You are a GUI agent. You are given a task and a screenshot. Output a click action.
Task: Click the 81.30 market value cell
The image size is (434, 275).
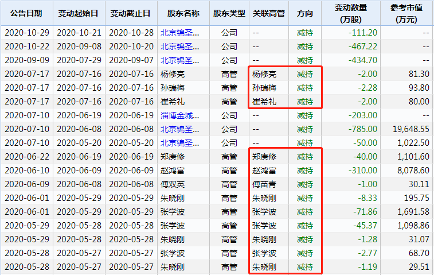(x=419, y=74)
